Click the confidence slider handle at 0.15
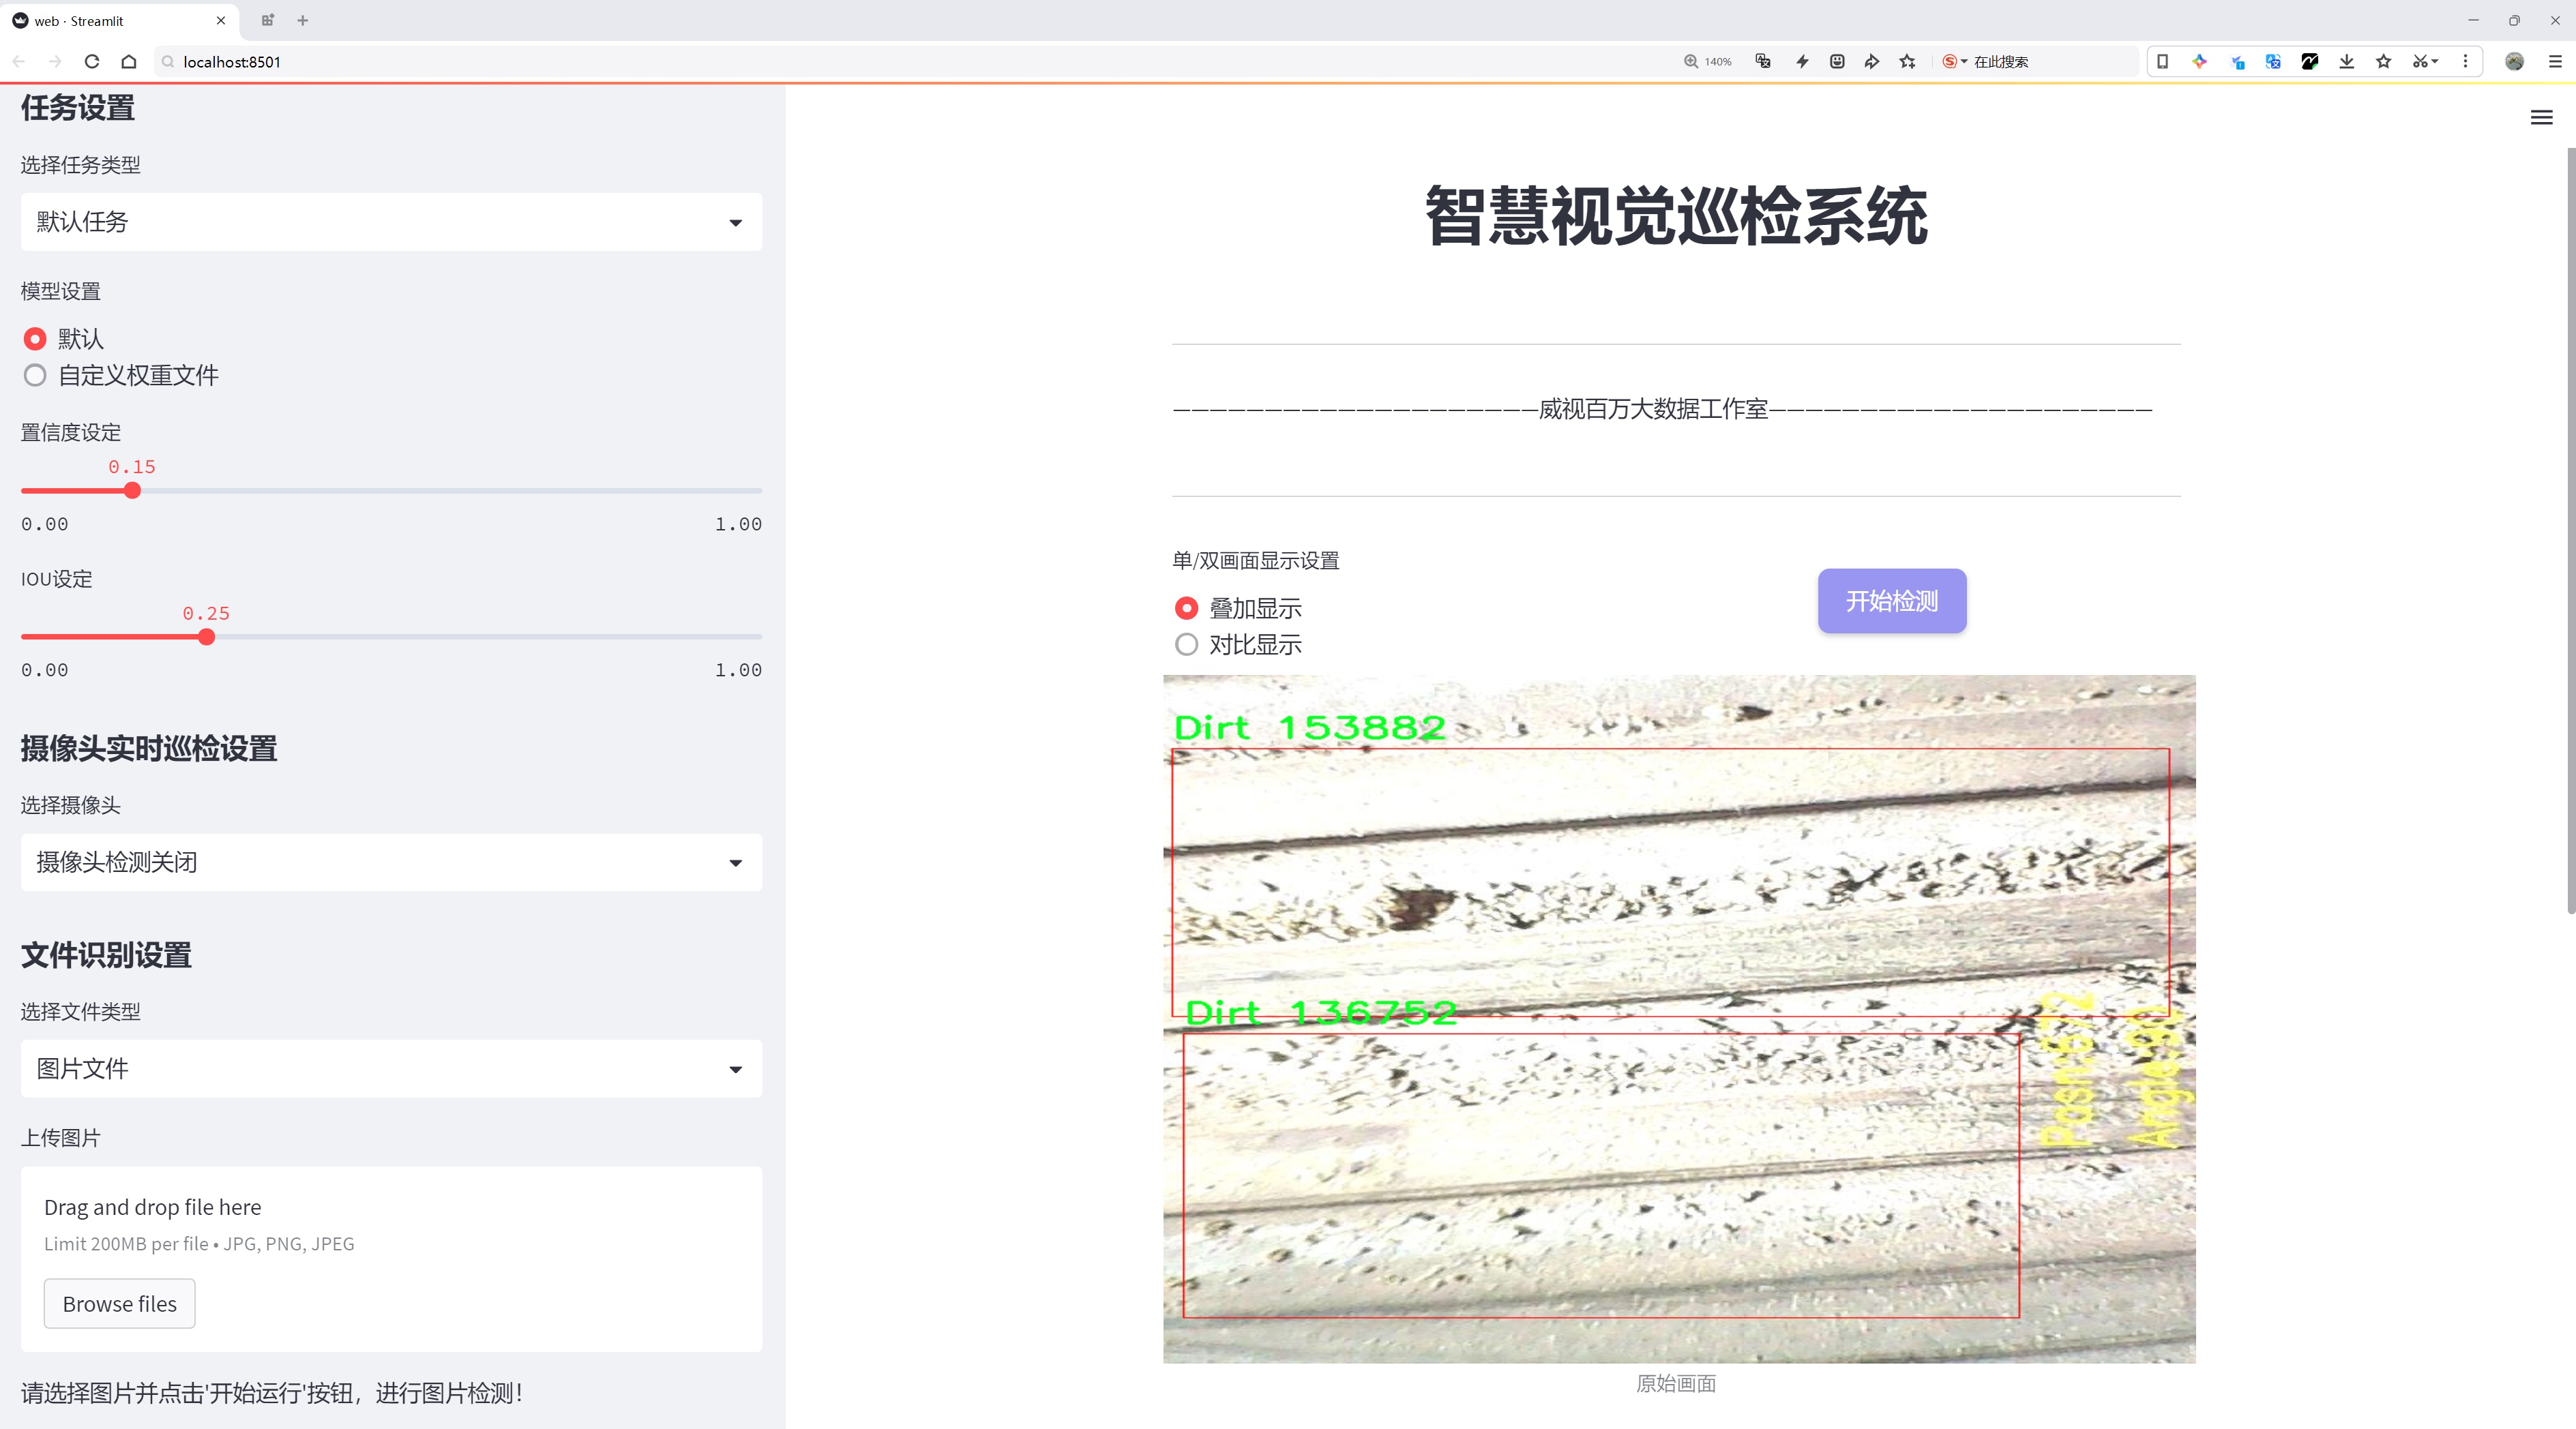This screenshot has width=2576, height=1429. point(132,491)
